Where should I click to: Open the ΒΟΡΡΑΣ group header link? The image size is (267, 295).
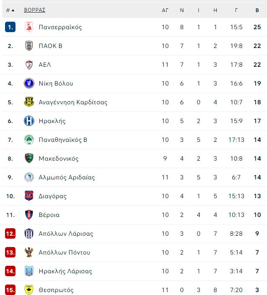click(x=35, y=10)
